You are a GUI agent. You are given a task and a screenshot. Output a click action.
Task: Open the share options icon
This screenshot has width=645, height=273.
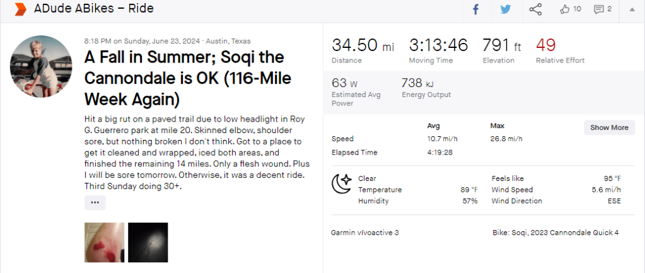(535, 9)
